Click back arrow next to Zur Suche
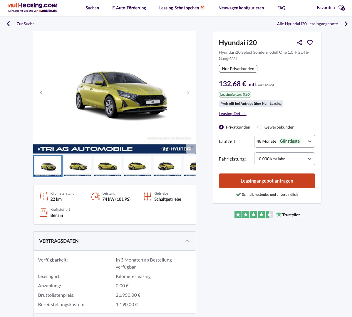The width and height of the screenshot is (352, 317). (x=8, y=24)
